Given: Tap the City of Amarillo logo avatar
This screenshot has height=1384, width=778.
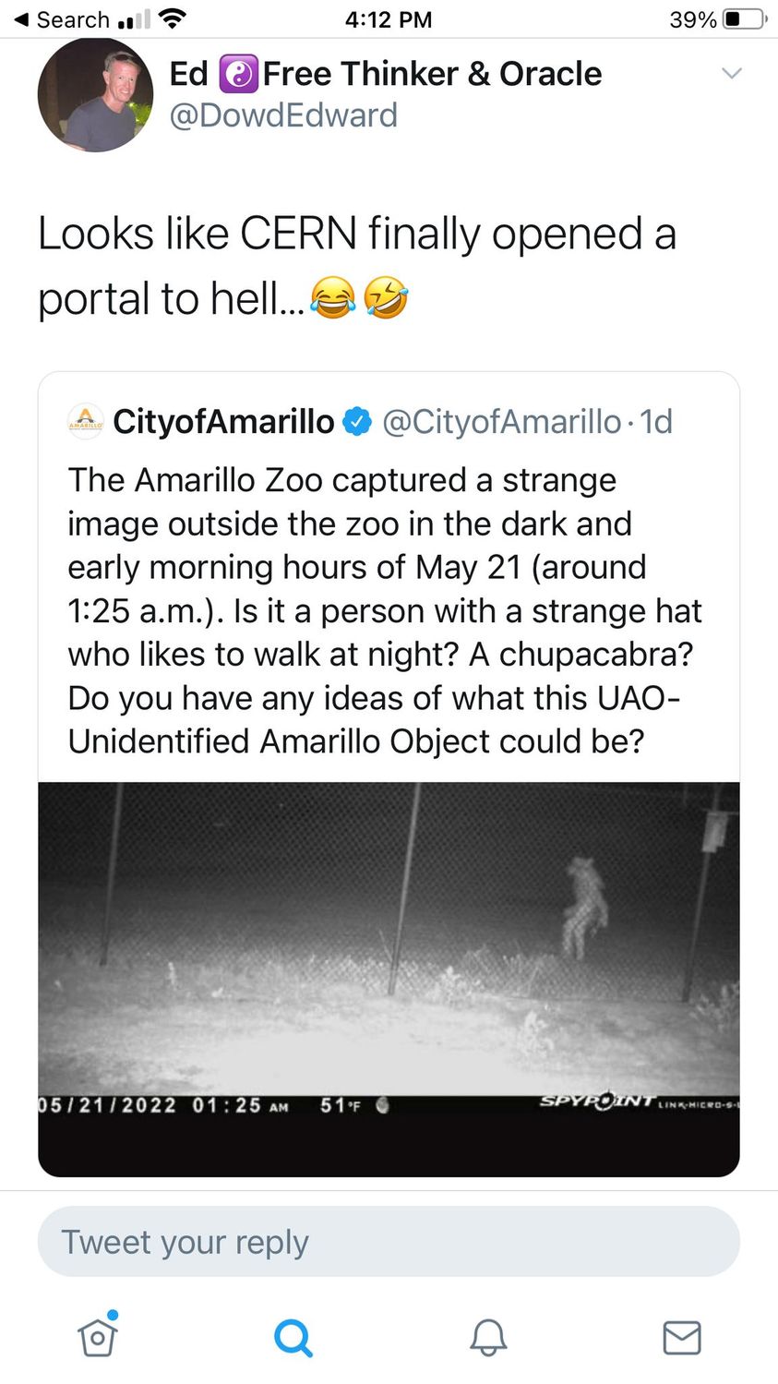Looking at the screenshot, I should click(86, 421).
